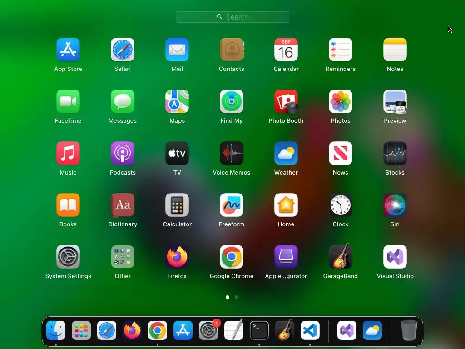Screen dimensions: 465x349
Task: Open System Settings from the Launchpad grid
Action: [68, 257]
